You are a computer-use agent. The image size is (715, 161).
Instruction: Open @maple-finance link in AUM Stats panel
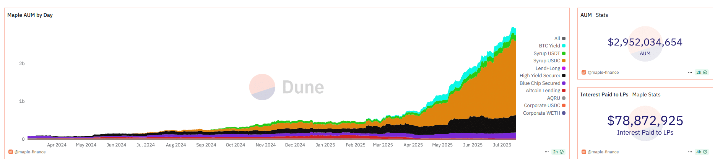[603, 72]
